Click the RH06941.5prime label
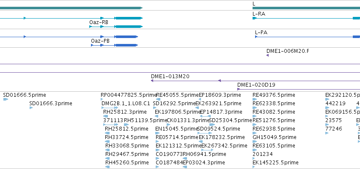 tap(204, 154)
